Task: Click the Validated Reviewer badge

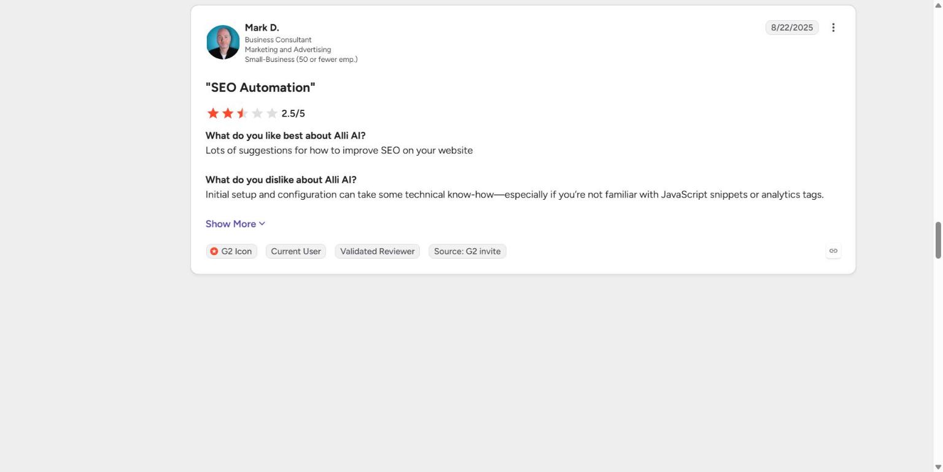Action: (378, 251)
